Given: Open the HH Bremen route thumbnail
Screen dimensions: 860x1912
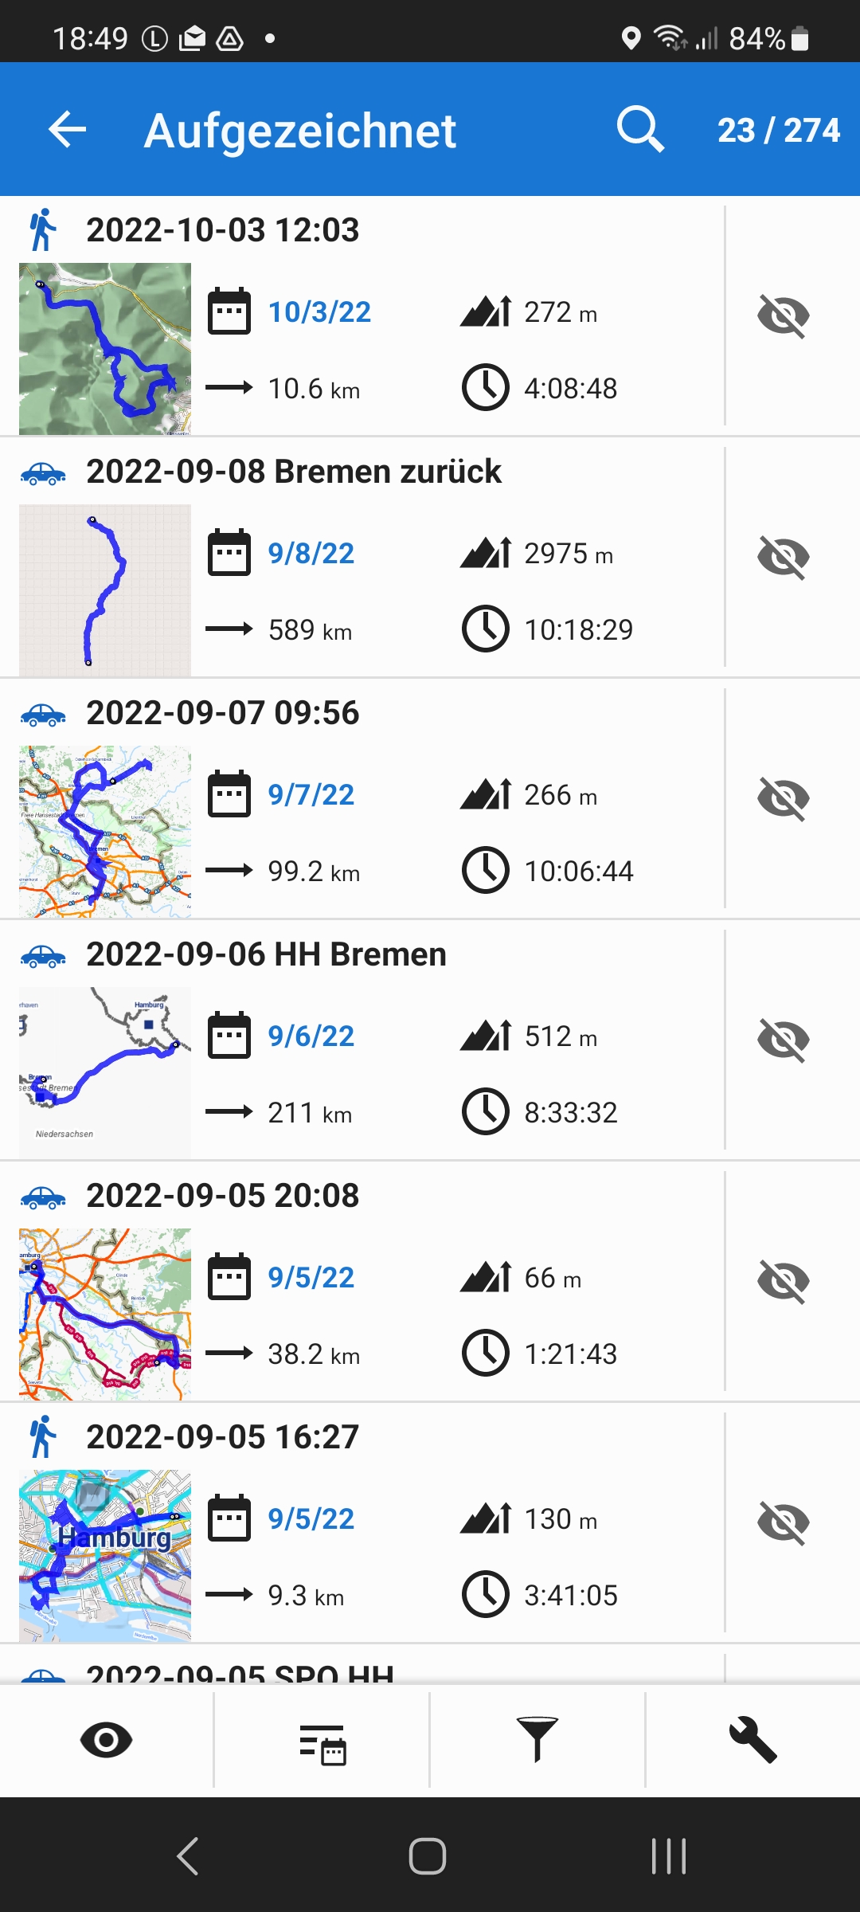Looking at the screenshot, I should [x=105, y=1072].
